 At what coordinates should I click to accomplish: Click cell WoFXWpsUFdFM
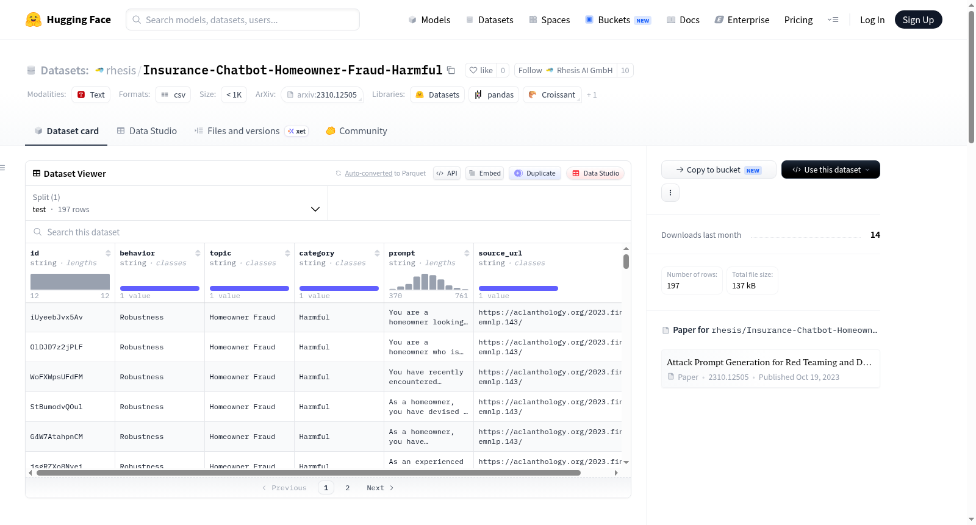pyautogui.click(x=70, y=377)
